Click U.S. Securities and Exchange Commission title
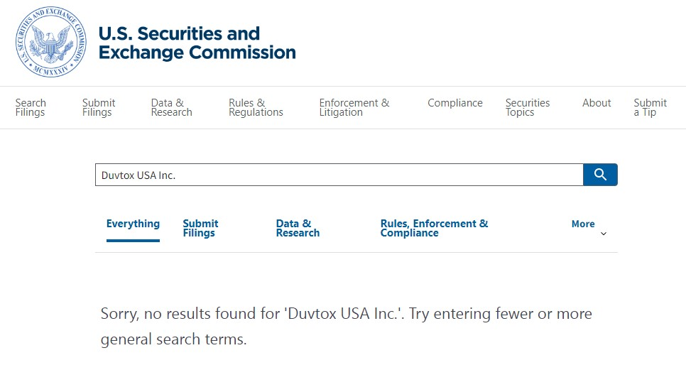The width and height of the screenshot is (686, 365). pyautogui.click(x=197, y=43)
